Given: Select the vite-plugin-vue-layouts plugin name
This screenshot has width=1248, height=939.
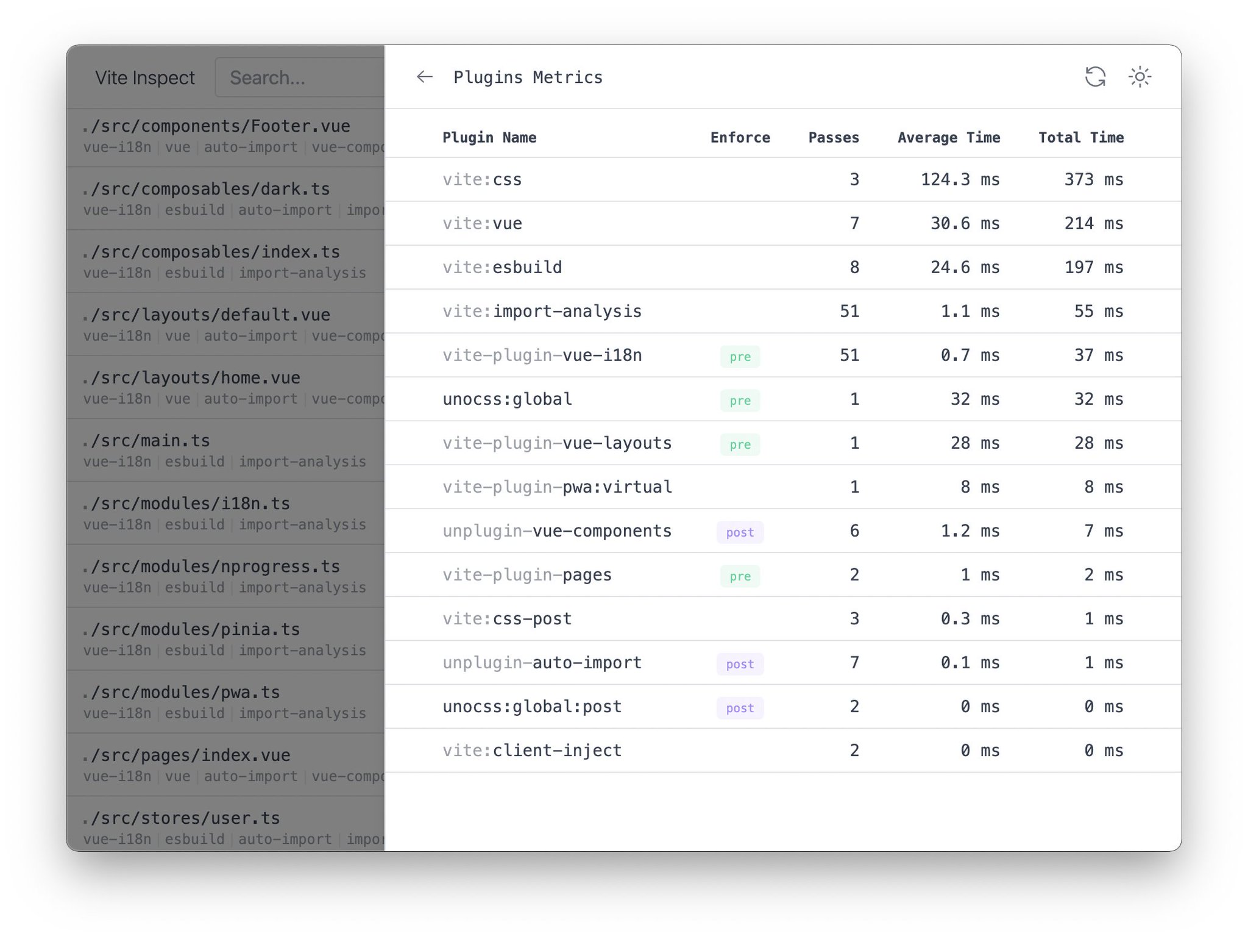Looking at the screenshot, I should pyautogui.click(x=557, y=443).
